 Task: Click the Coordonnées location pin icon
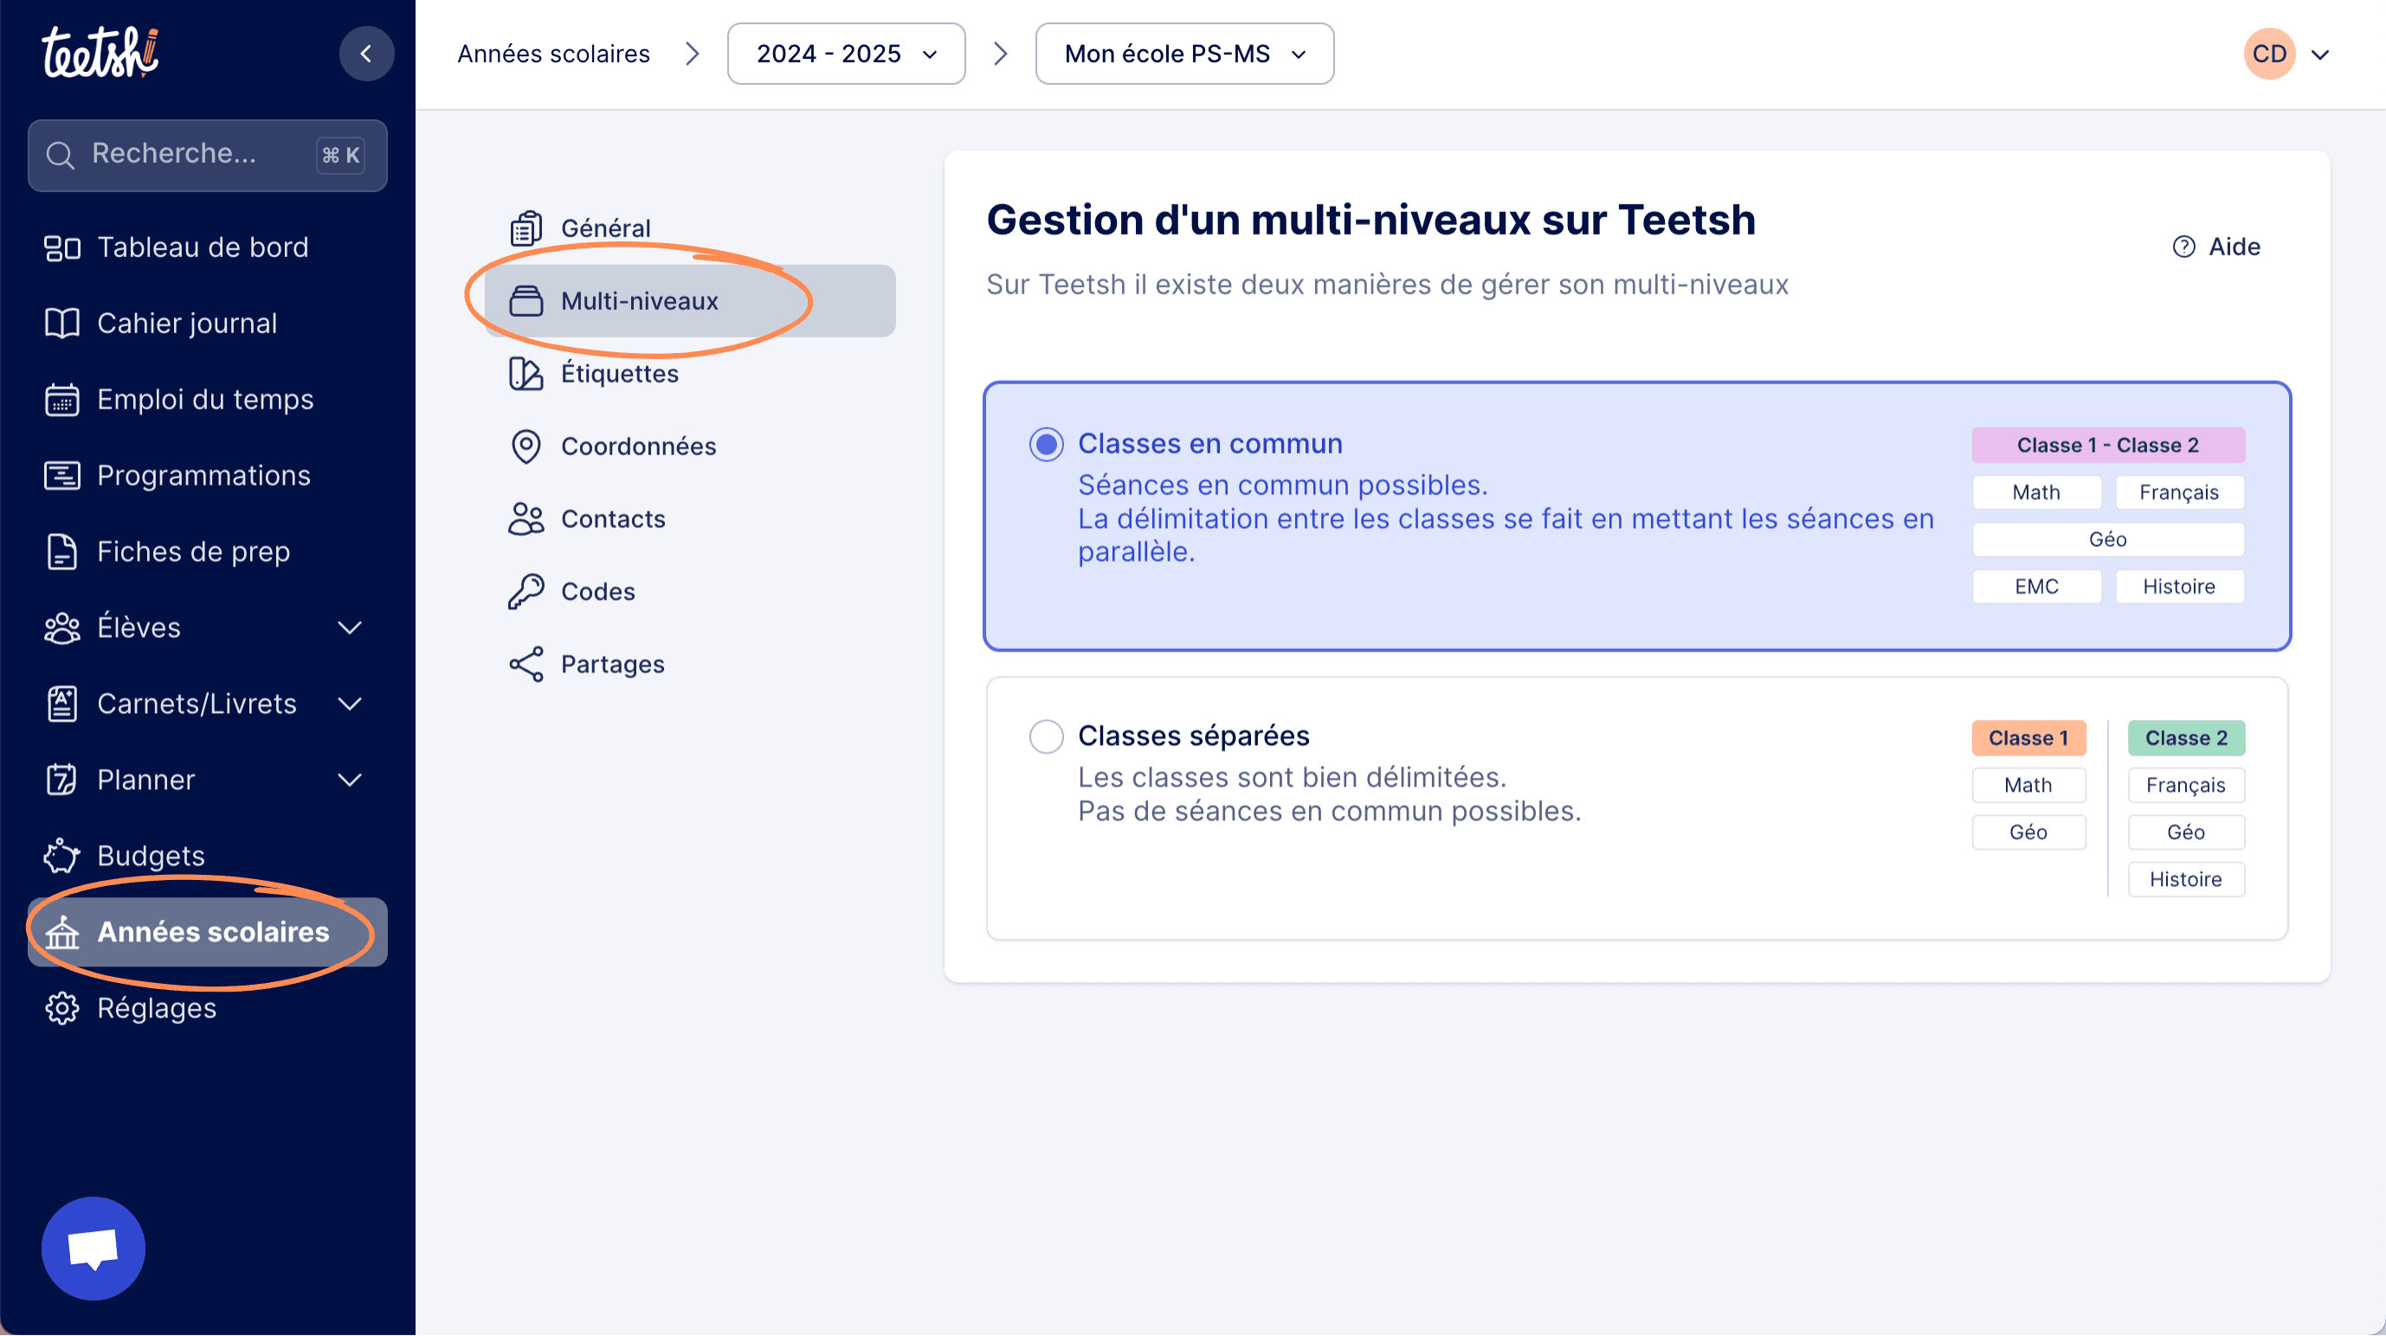pyautogui.click(x=526, y=446)
